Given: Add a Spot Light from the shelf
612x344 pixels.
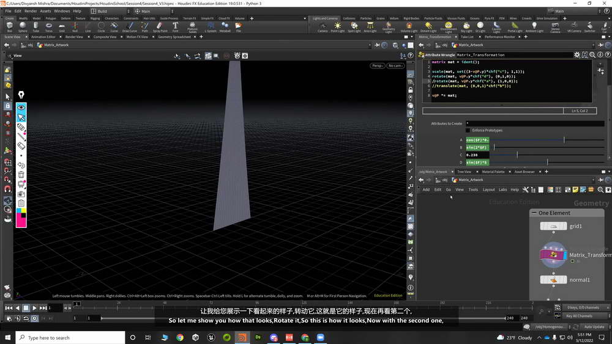Looking at the screenshot, I should 354,27.
